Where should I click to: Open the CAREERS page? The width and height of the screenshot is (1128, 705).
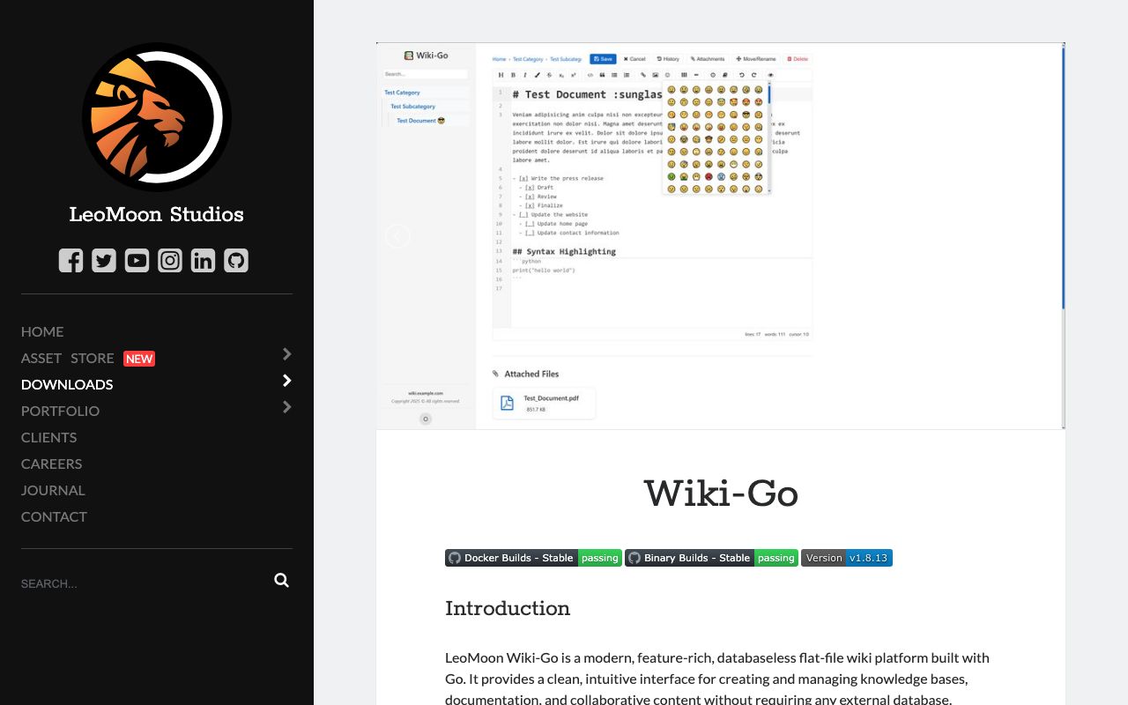(x=51, y=464)
